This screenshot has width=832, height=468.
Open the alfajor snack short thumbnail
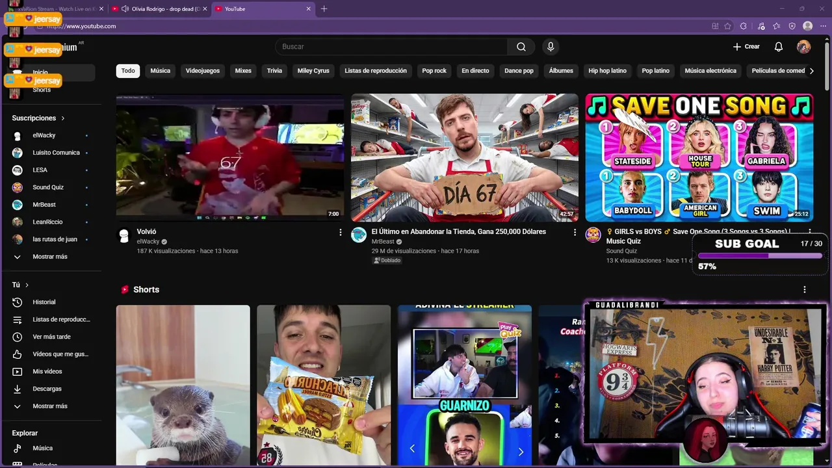click(x=324, y=385)
